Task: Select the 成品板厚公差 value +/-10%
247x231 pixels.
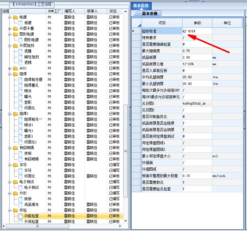Action: tap(197, 64)
